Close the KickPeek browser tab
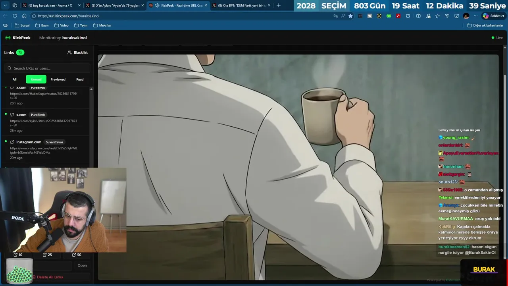Screen dimensions: 508x286 (206, 6)
